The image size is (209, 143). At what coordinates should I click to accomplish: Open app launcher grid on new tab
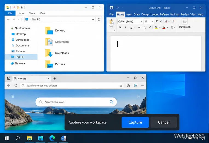pyautogui.click(x=12, y=96)
